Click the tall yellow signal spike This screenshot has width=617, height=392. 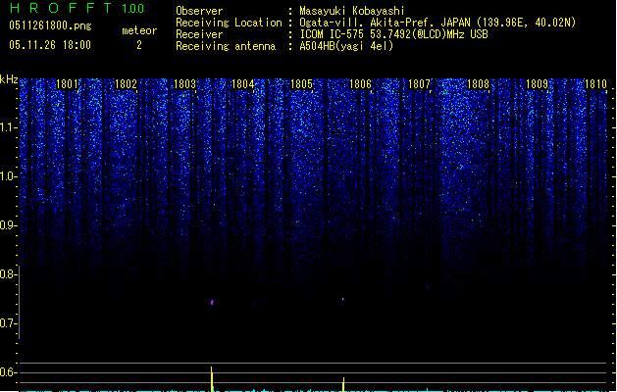pyautogui.click(x=212, y=379)
